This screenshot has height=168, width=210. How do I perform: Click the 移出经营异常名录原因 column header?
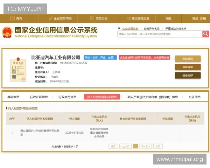point(133,119)
